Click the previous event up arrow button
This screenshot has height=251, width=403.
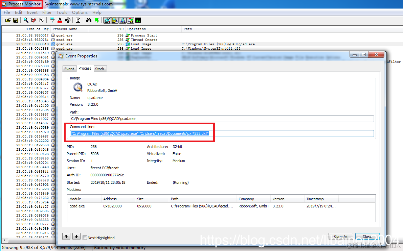pyautogui.click(x=66, y=236)
